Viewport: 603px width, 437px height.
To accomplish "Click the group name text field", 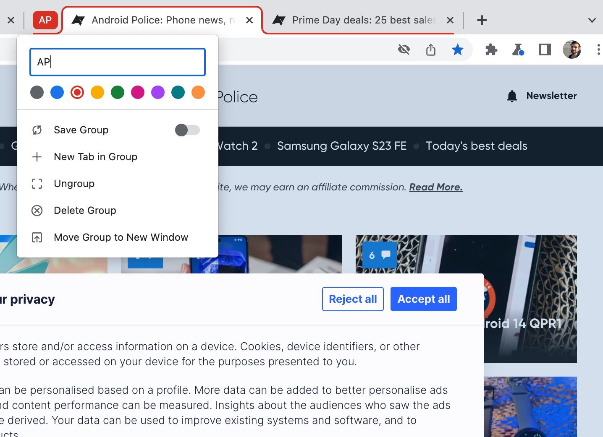I will tap(118, 62).
